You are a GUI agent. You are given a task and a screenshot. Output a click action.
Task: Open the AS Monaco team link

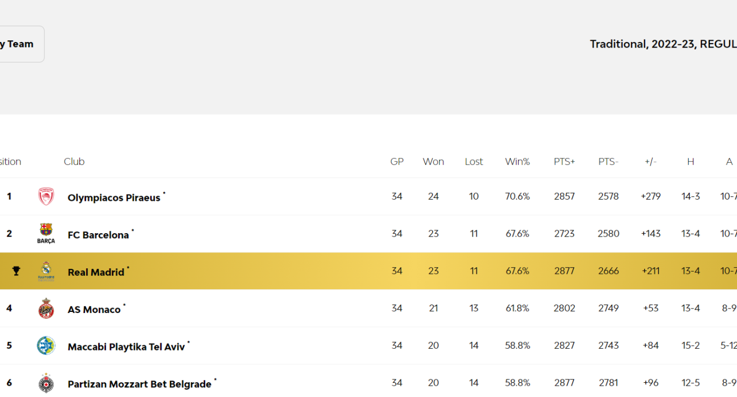pos(94,310)
